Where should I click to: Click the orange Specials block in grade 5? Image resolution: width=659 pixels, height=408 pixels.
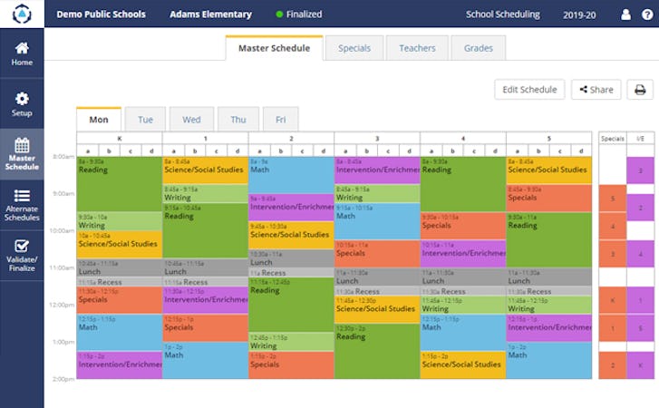click(x=548, y=198)
